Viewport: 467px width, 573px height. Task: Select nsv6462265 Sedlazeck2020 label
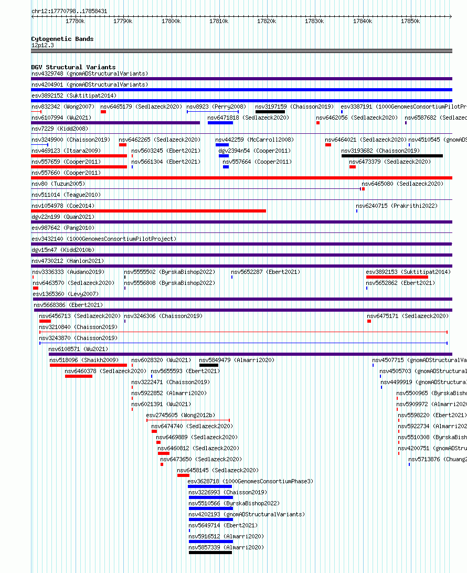tap(160, 139)
